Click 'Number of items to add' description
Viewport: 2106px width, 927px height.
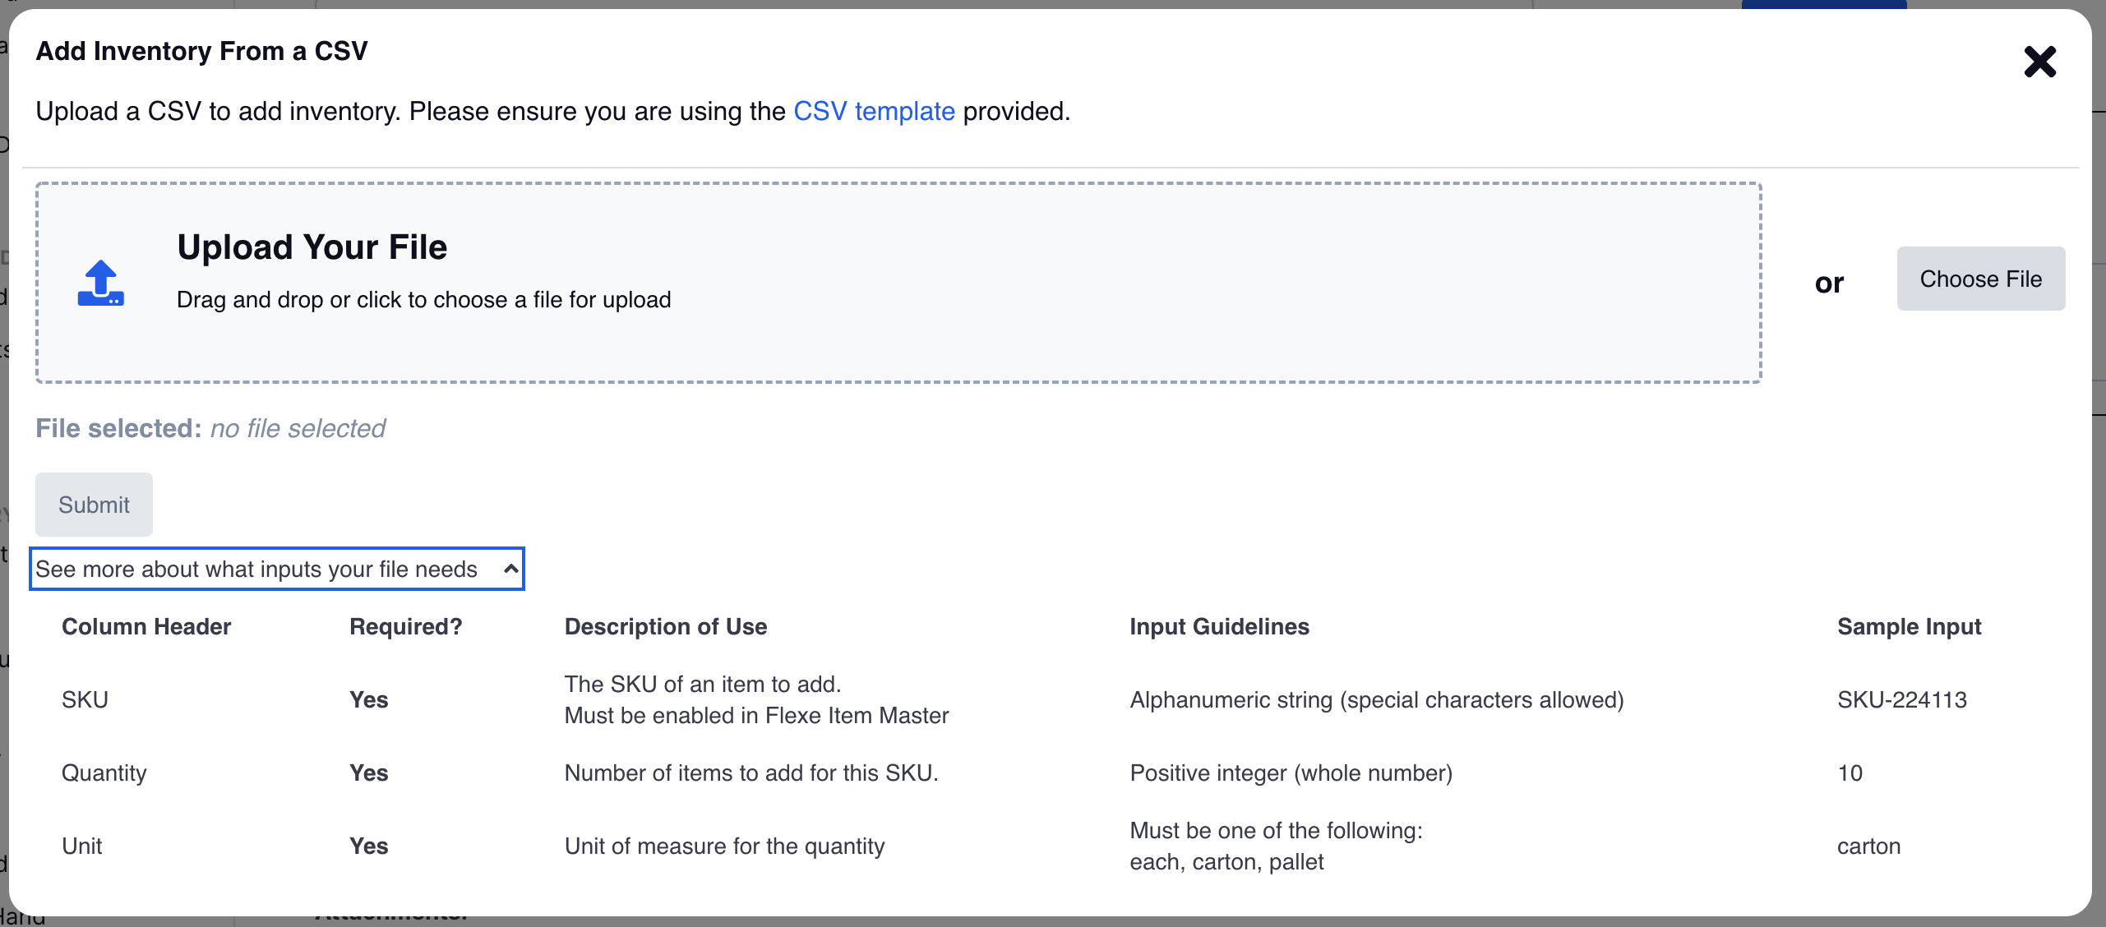point(751,773)
